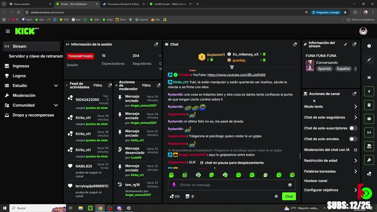Click the stream category thumbnail

tap(310, 66)
